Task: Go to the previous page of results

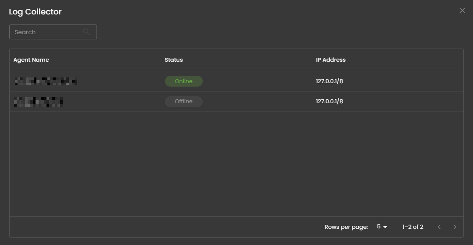Action: pos(439,227)
